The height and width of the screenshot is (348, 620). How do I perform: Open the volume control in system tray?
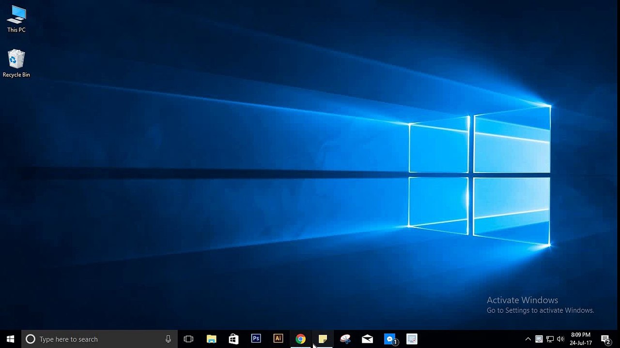pyautogui.click(x=560, y=339)
